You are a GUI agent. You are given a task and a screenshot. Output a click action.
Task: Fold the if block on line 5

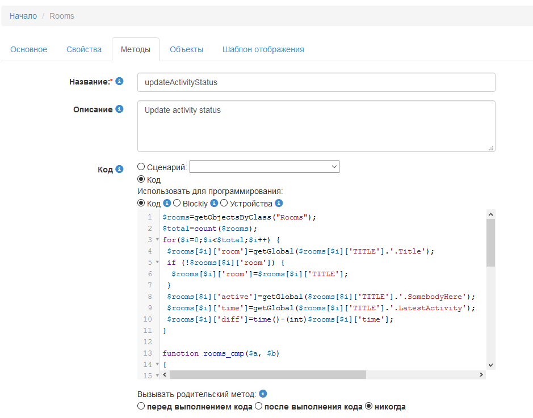tap(157, 263)
